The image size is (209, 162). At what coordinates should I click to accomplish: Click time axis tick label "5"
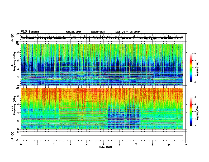(x=103, y=145)
